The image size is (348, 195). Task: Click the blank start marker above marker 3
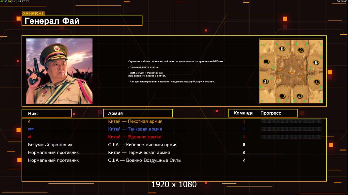click(266, 62)
